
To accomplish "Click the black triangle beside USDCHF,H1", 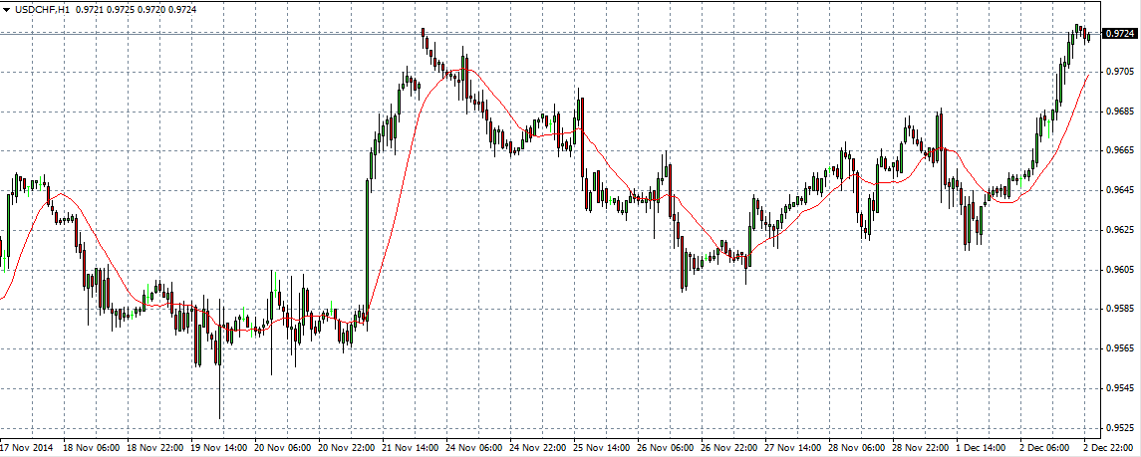I will 6,8.
